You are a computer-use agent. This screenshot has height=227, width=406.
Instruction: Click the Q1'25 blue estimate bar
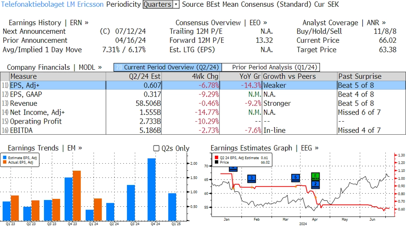pos(172,207)
